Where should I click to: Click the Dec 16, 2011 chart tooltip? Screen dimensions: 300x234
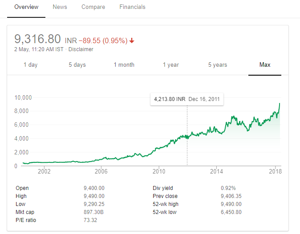(186, 99)
